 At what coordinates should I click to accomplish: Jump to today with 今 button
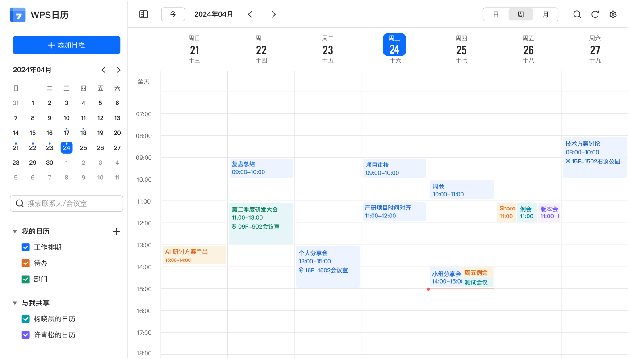(x=173, y=14)
